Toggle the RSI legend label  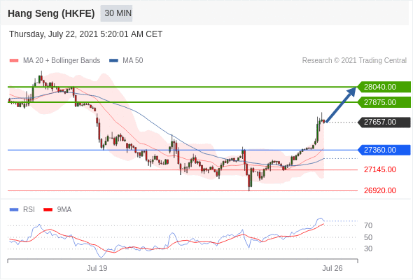pos(29,210)
